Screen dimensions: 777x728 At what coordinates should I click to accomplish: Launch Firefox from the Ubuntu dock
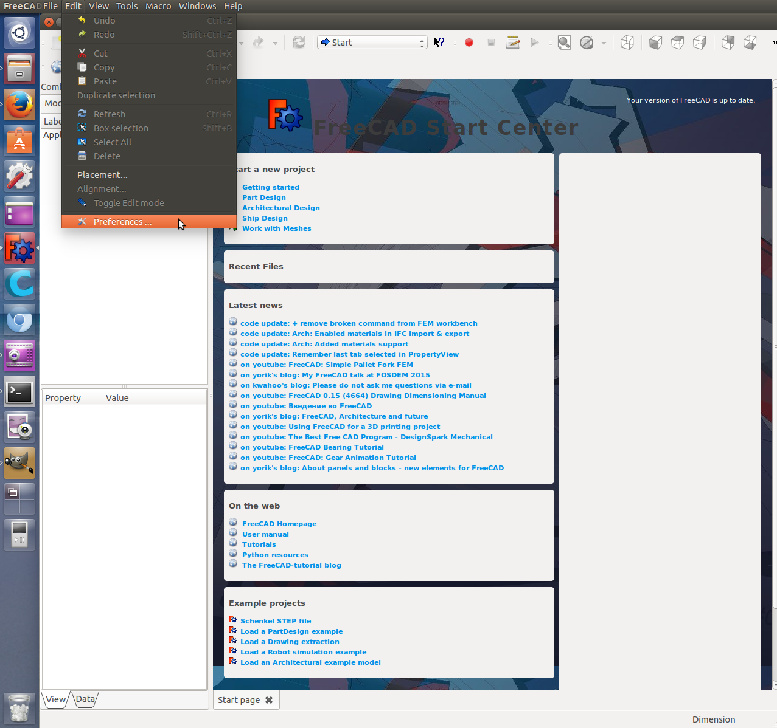(x=19, y=105)
